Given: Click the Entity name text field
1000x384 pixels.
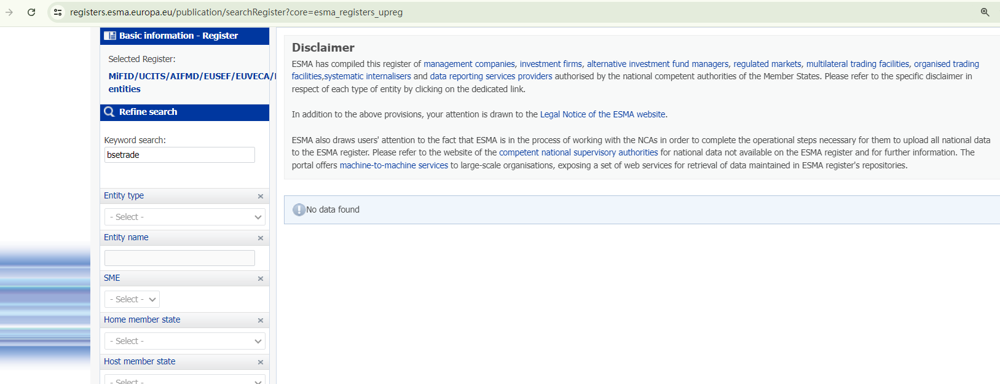Looking at the screenshot, I should click(x=179, y=258).
